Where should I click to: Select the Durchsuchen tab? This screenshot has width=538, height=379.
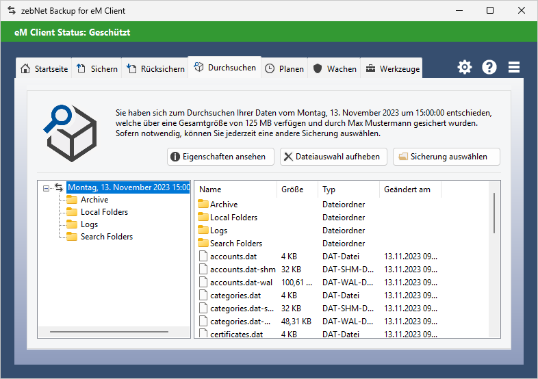pos(225,68)
